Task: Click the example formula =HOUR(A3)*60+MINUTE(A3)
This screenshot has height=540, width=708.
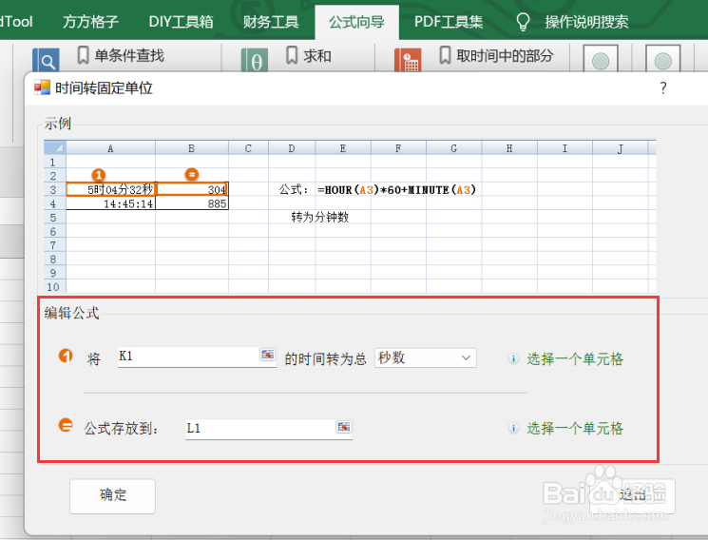Action: 397,190
